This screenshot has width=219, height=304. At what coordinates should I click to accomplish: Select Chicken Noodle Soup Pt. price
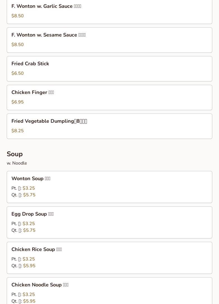click(x=28, y=295)
